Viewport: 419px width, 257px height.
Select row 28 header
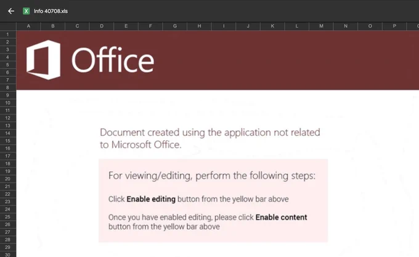[8, 240]
